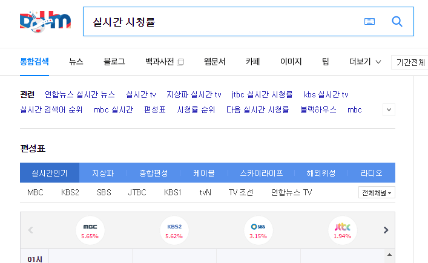Click related link 연합뉴스 실시간 뉴스
The width and height of the screenshot is (428, 263).
80,94
